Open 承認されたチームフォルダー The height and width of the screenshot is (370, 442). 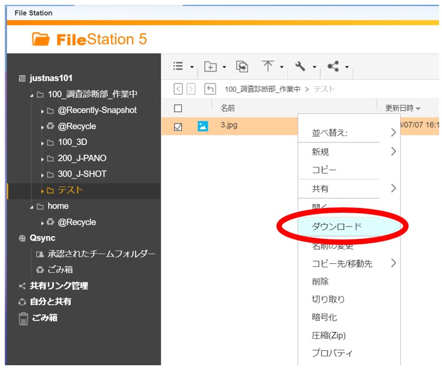click(x=101, y=254)
